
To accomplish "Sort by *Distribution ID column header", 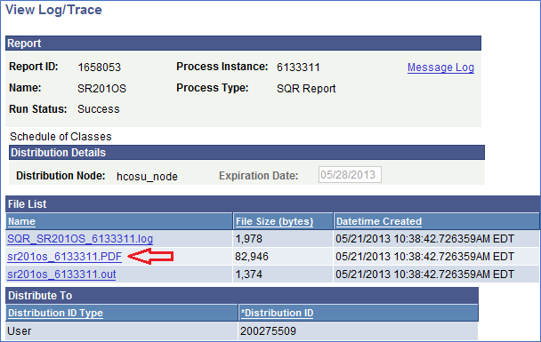I will [x=277, y=313].
